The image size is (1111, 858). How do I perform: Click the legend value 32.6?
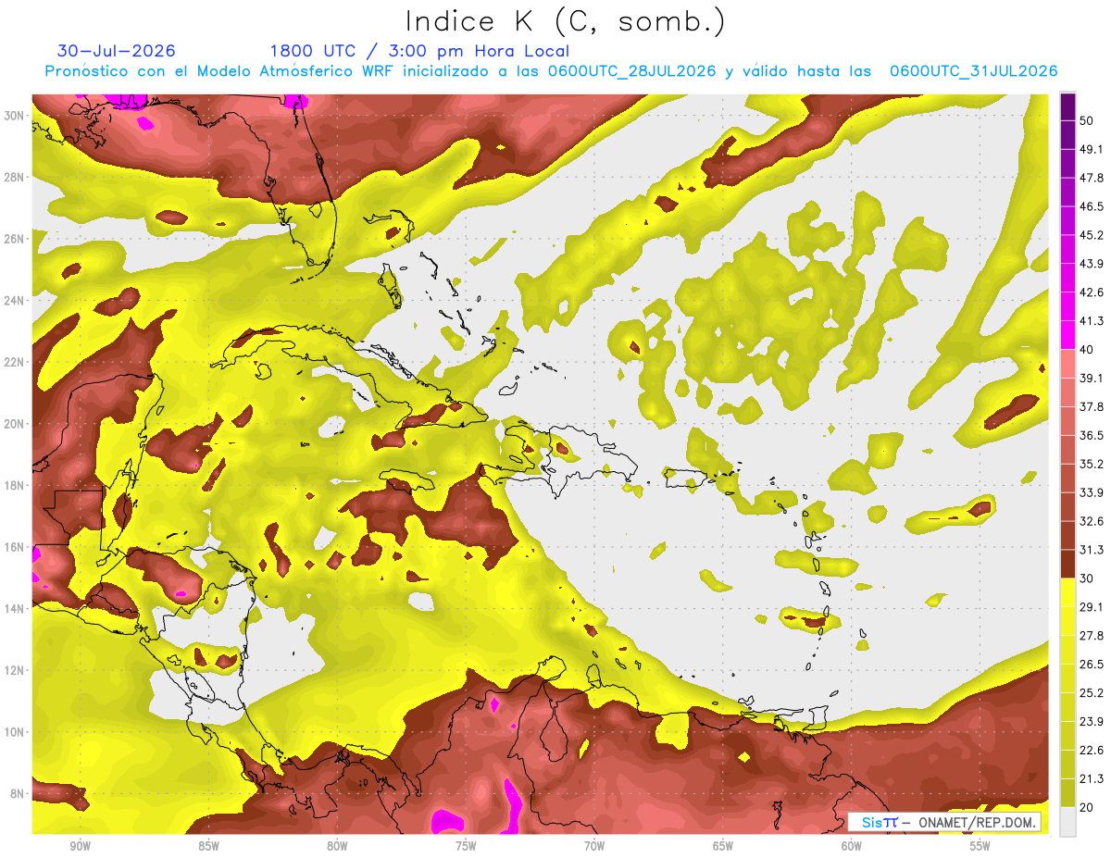(1092, 521)
